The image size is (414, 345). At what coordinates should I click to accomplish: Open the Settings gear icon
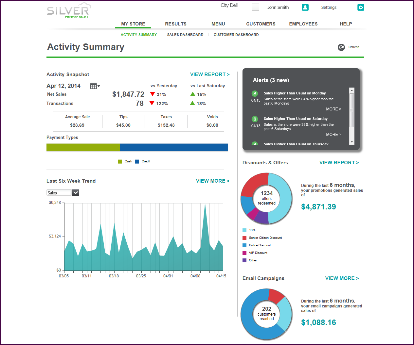(361, 8)
